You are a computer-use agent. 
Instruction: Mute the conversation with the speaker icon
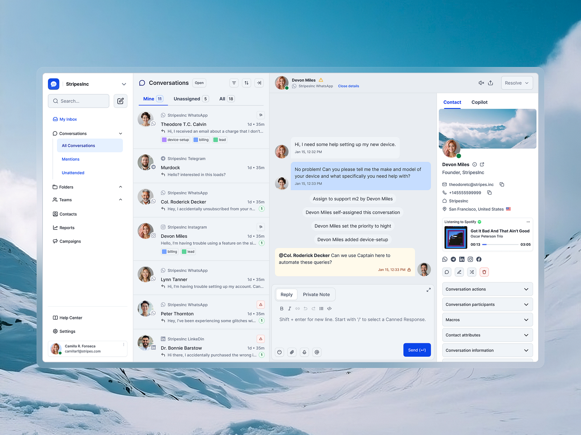click(481, 83)
